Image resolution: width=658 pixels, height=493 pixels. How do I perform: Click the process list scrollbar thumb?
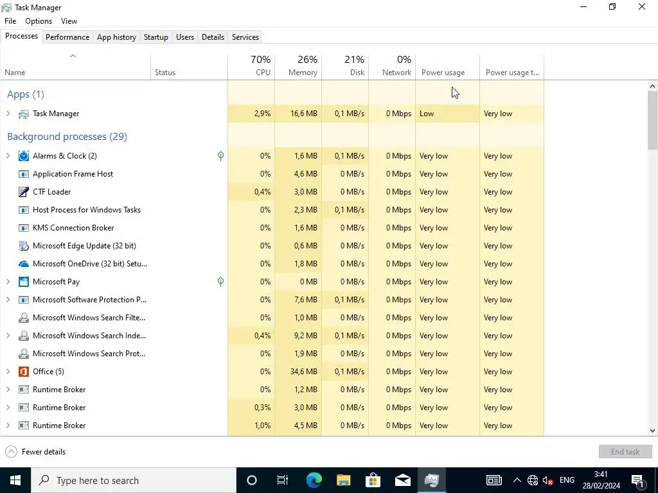652,120
